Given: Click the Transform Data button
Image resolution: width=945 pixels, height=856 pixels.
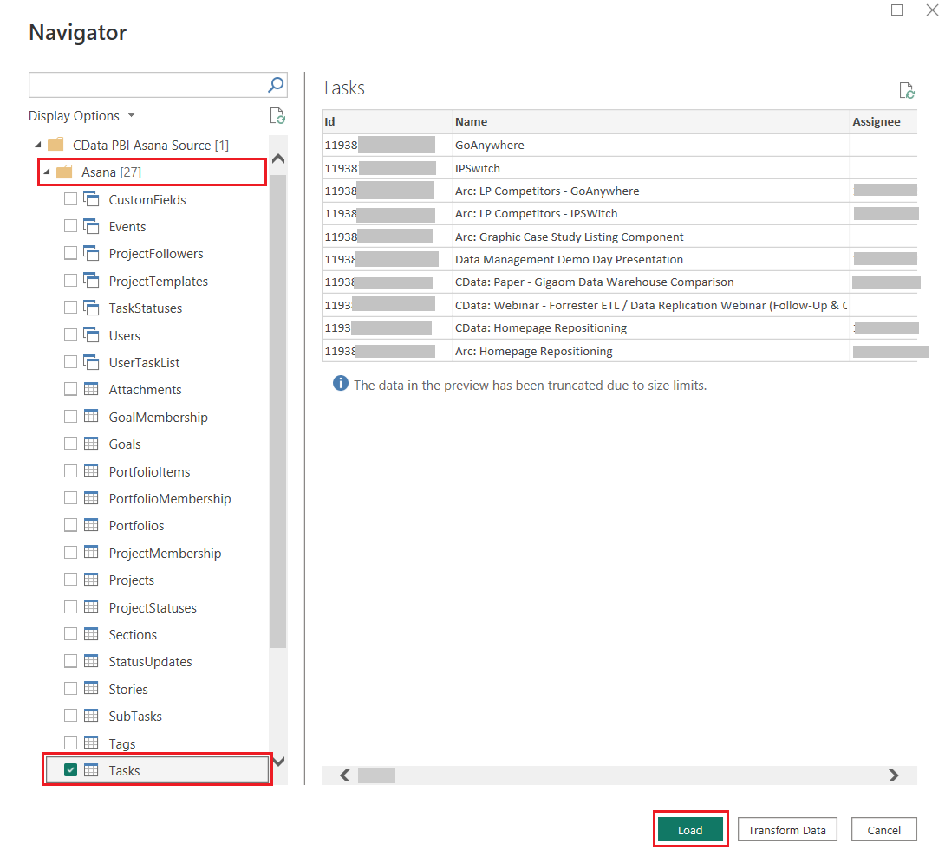Looking at the screenshot, I should (787, 830).
